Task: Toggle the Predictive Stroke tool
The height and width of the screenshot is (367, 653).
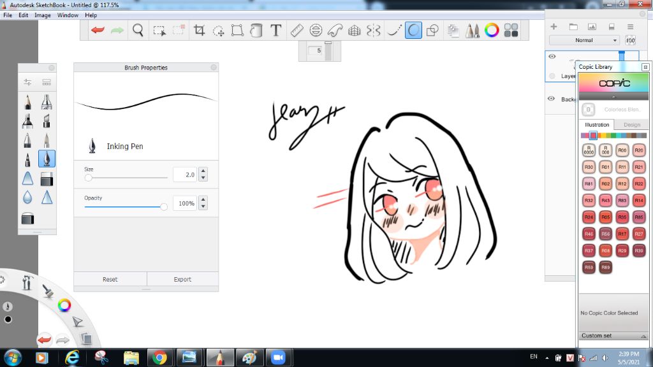Action: pos(413,31)
